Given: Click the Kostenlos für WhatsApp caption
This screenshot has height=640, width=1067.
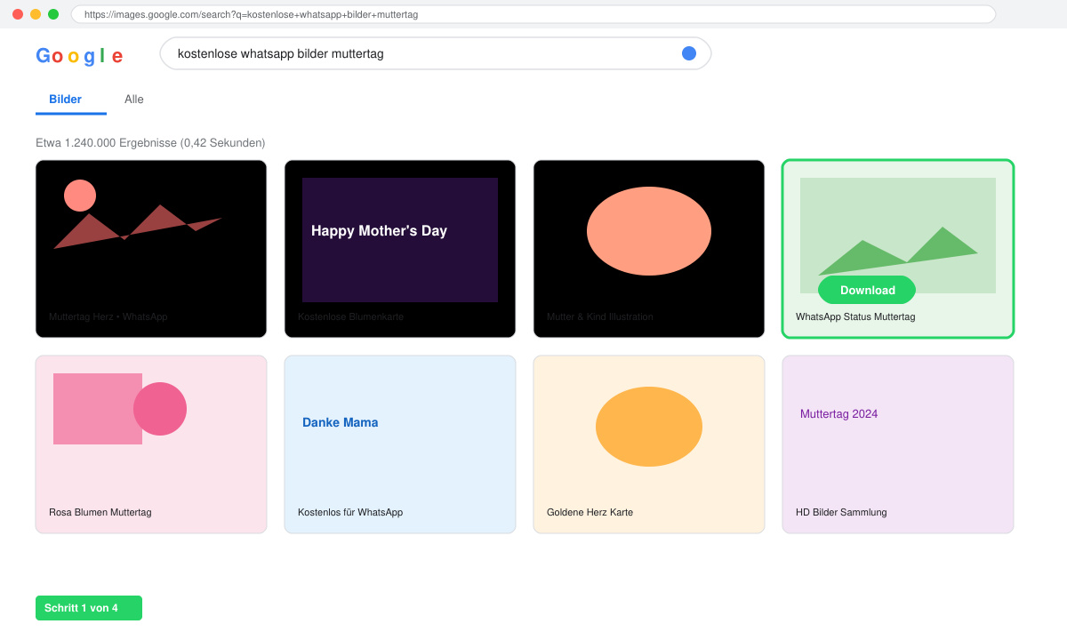Looking at the screenshot, I should pyautogui.click(x=350, y=512).
